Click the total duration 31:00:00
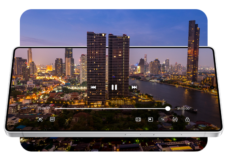Viewport: 228px width, 161px height. point(183,108)
